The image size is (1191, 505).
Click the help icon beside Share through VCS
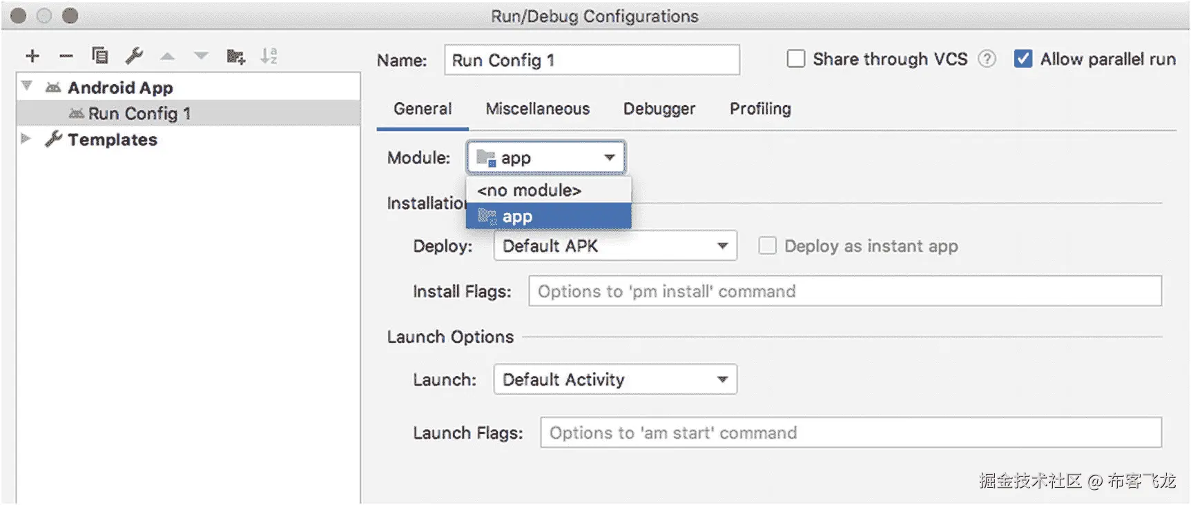[987, 59]
